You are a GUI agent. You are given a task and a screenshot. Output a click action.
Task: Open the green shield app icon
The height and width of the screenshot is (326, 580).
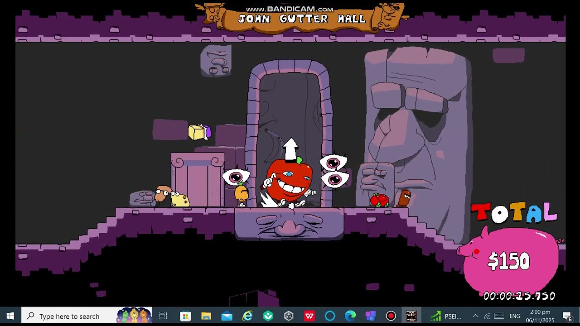tap(268, 316)
